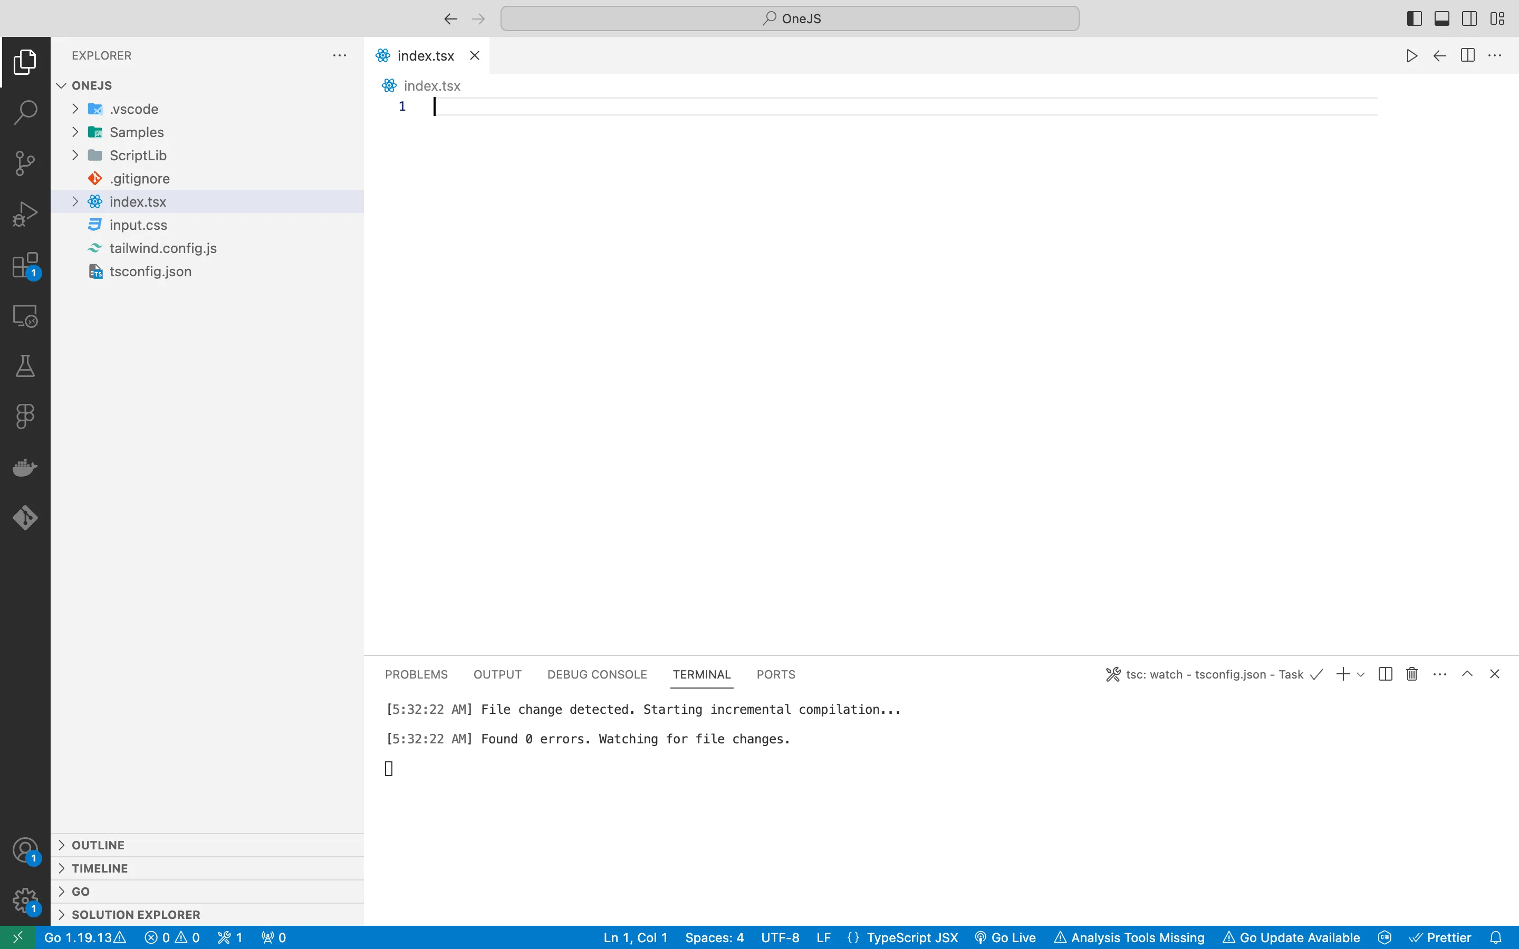Toggle the bottom panel visibility
The width and height of the screenshot is (1519, 949).
coord(1442,19)
